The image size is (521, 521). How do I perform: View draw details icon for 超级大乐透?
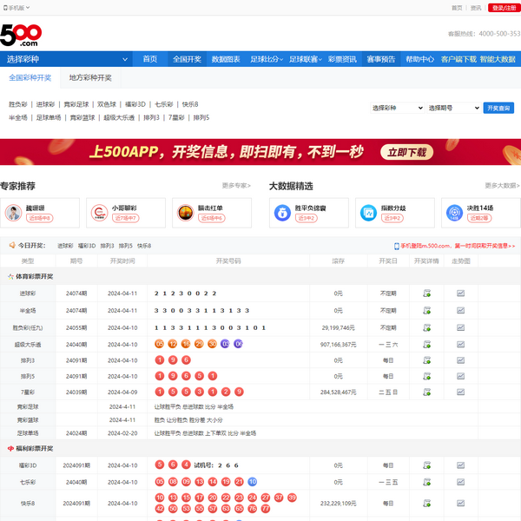(426, 344)
